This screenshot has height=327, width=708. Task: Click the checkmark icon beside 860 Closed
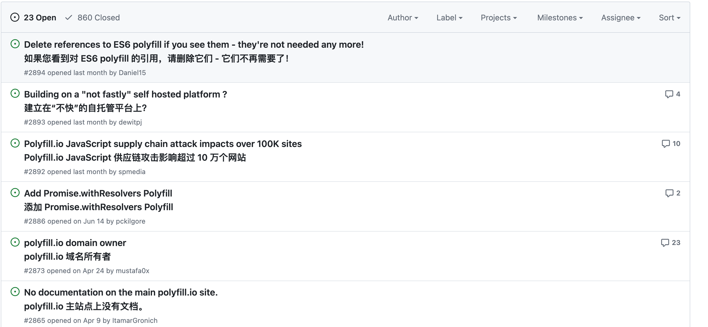click(x=69, y=18)
